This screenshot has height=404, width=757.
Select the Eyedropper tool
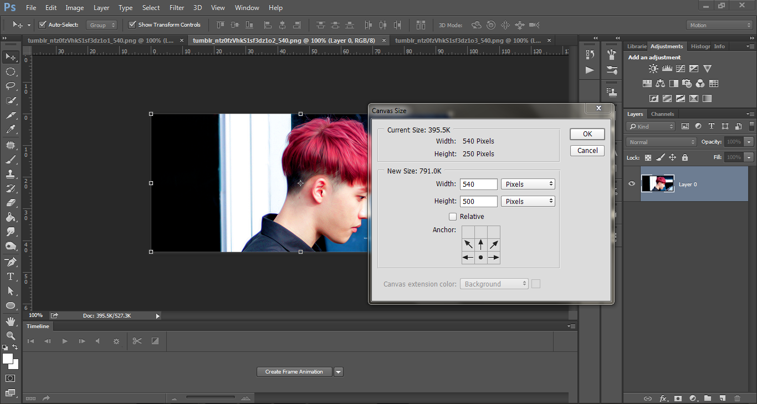point(11,129)
